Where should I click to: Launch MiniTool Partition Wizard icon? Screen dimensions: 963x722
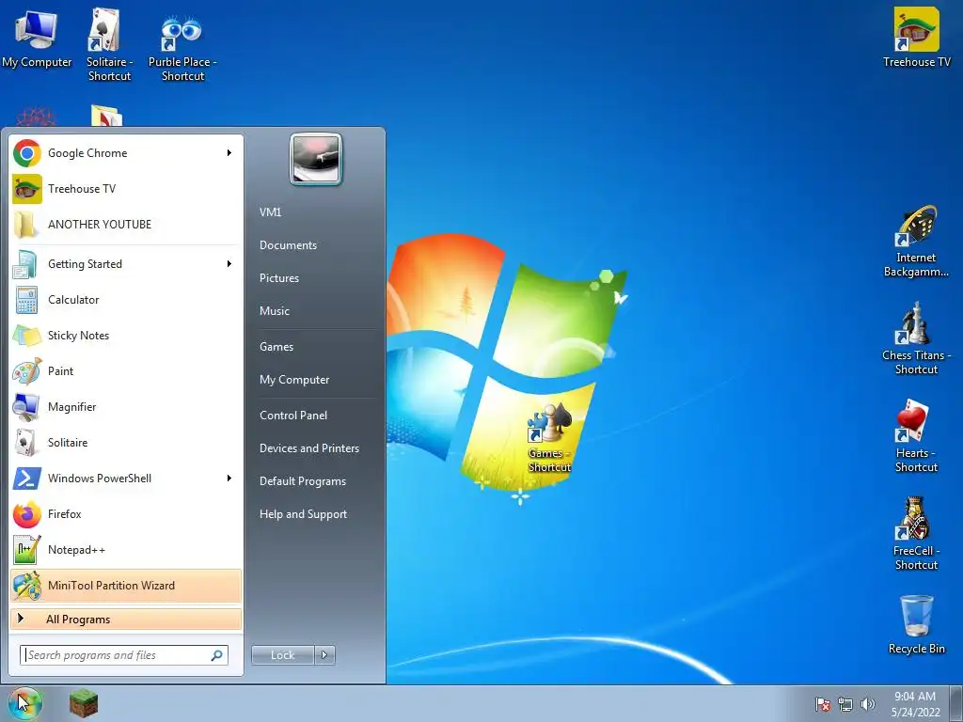point(27,585)
